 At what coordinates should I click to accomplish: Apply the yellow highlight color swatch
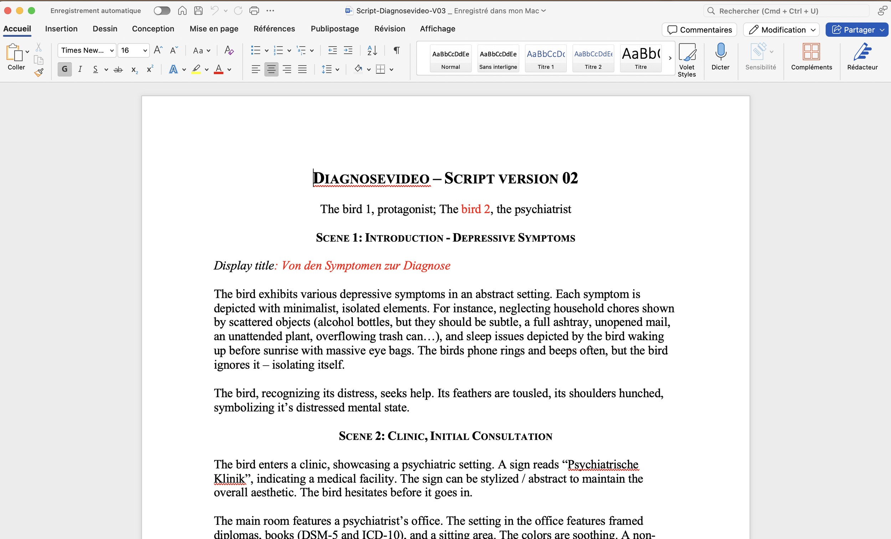pos(196,69)
